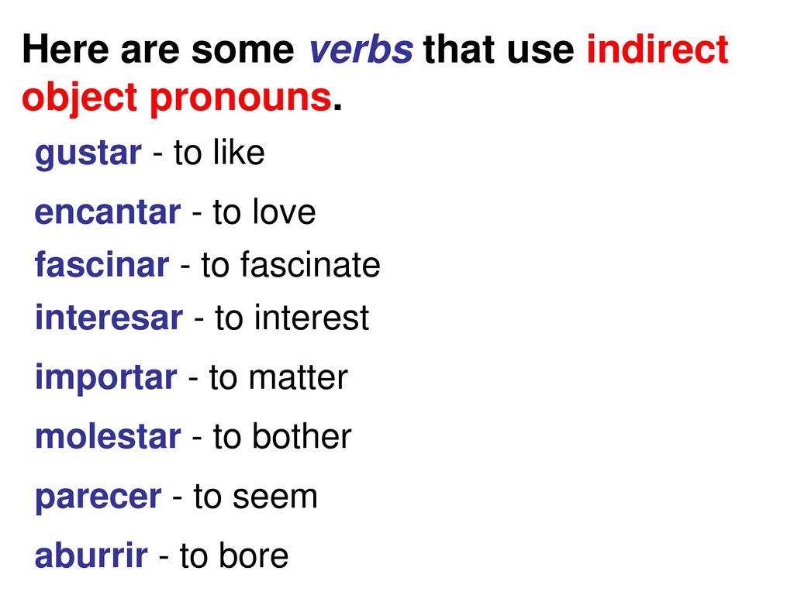Click the italic blue word 'verbs'
This screenshot has height=595, width=794.
(361, 50)
